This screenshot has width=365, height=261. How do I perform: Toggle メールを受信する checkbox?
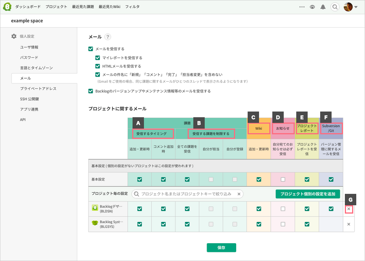(91, 49)
